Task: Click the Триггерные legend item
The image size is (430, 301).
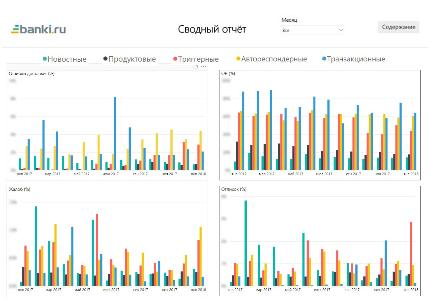Action: [196, 59]
